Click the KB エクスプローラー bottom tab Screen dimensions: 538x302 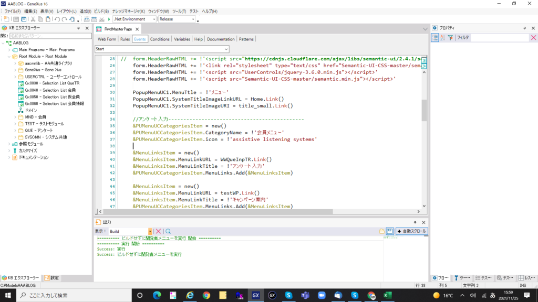tap(20, 278)
